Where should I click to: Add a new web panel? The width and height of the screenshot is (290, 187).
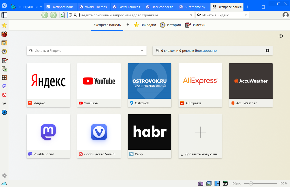[x=4, y=112]
